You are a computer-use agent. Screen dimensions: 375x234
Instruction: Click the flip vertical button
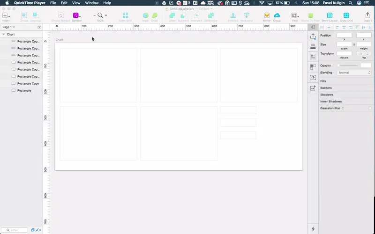367,54
